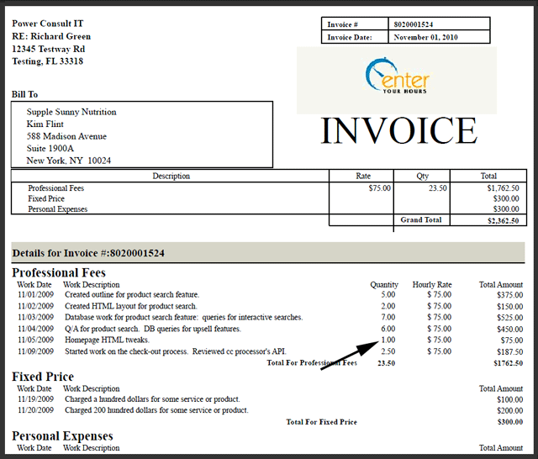Click the 23.50 professional fees quantity total

click(387, 363)
